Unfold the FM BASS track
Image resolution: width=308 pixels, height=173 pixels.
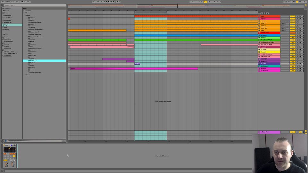259,35
